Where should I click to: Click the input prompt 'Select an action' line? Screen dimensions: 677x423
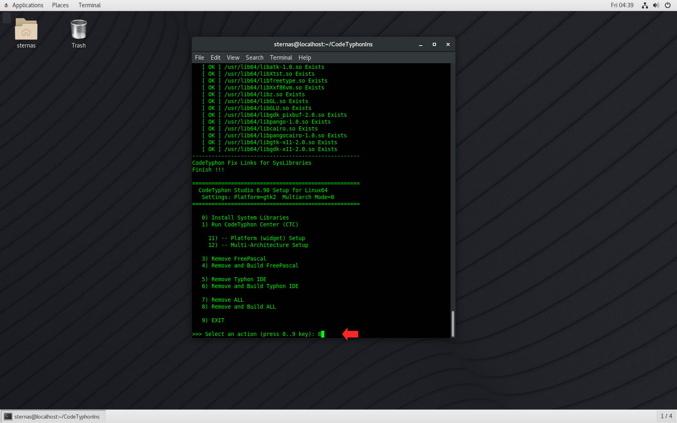[x=258, y=334]
